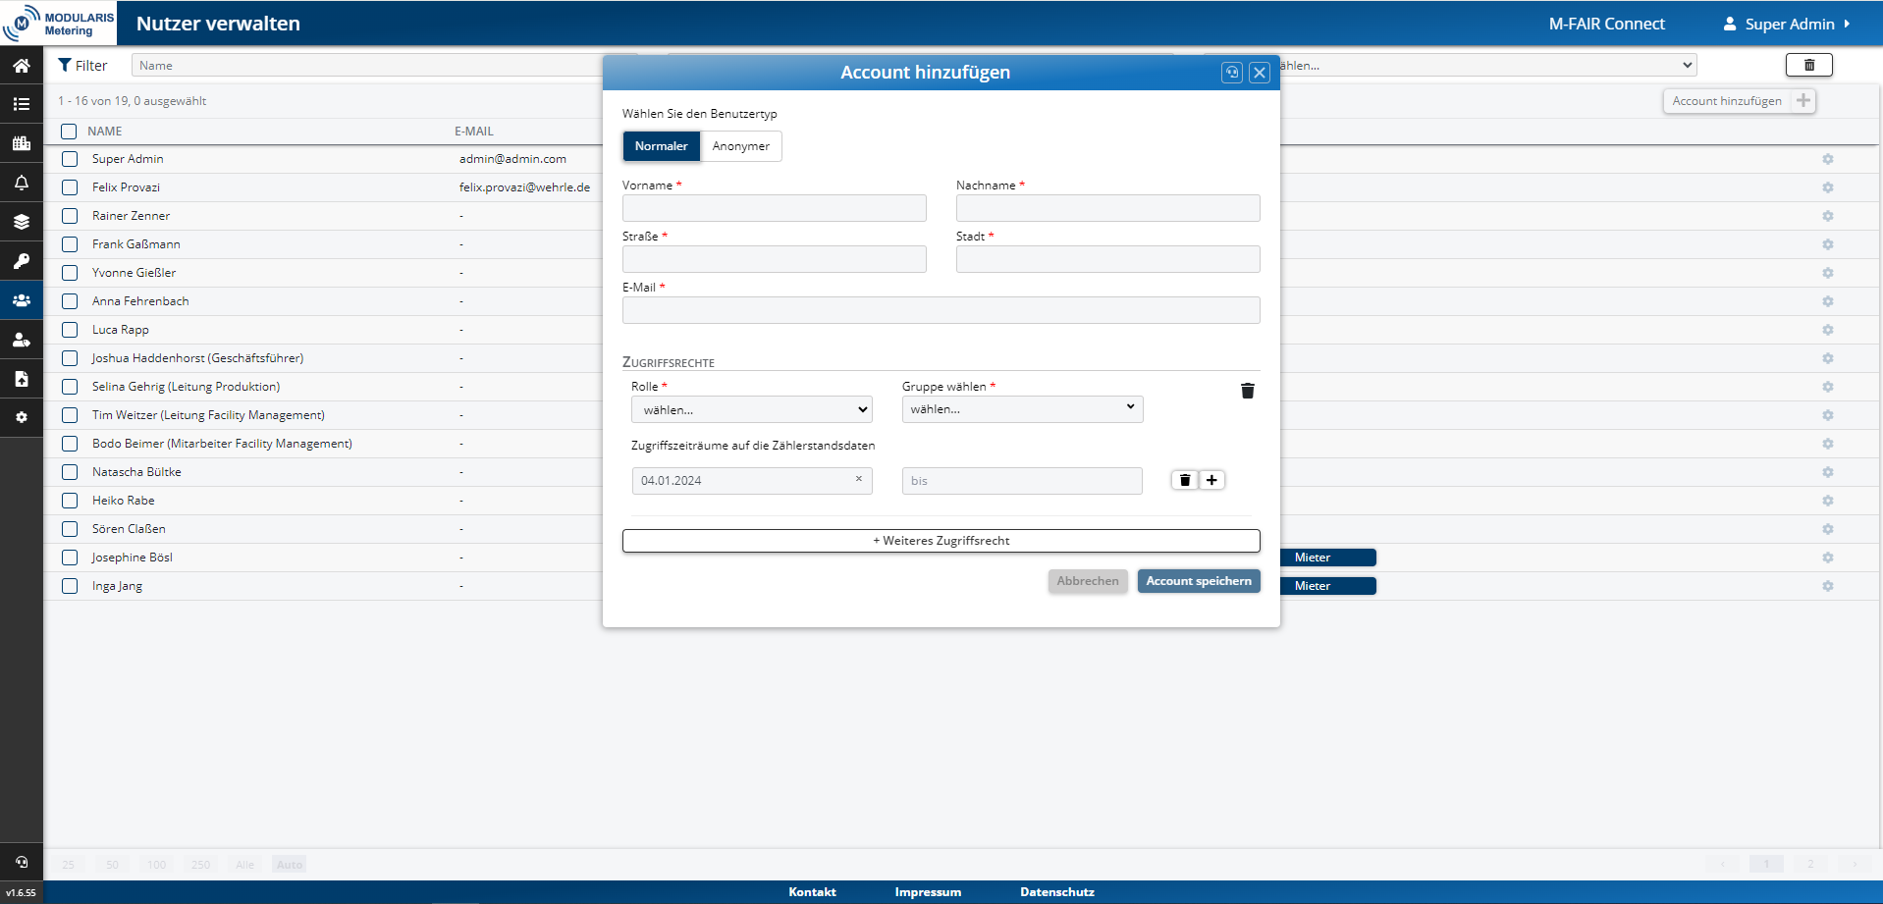Click the layers stack icon in sidebar
Screen dimensions: 1883x904
(x=21, y=222)
